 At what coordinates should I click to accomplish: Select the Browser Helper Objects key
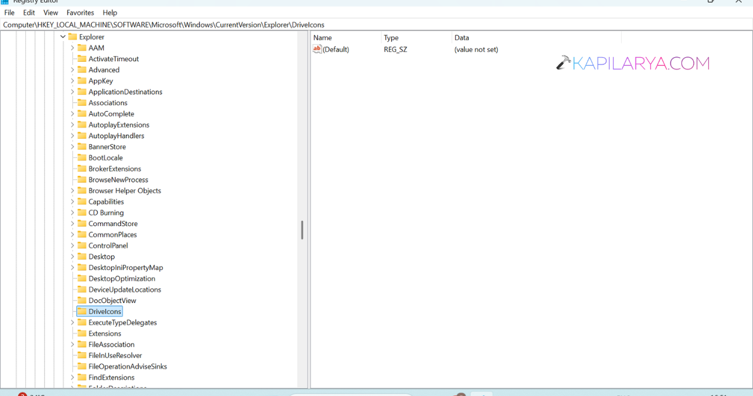click(125, 191)
